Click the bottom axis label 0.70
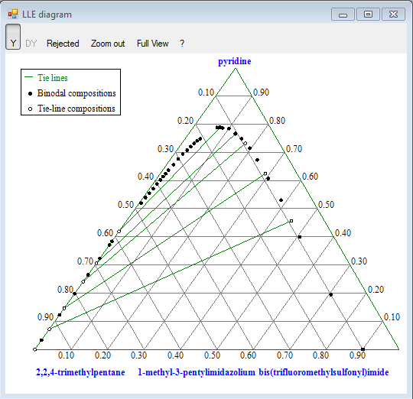 (285, 355)
